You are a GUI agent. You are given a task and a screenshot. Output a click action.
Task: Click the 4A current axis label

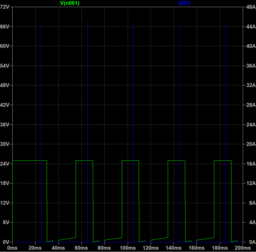252,222
